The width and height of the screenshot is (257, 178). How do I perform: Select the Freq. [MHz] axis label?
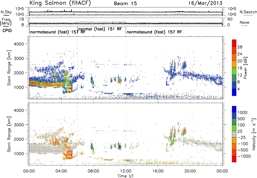[x=6, y=22]
